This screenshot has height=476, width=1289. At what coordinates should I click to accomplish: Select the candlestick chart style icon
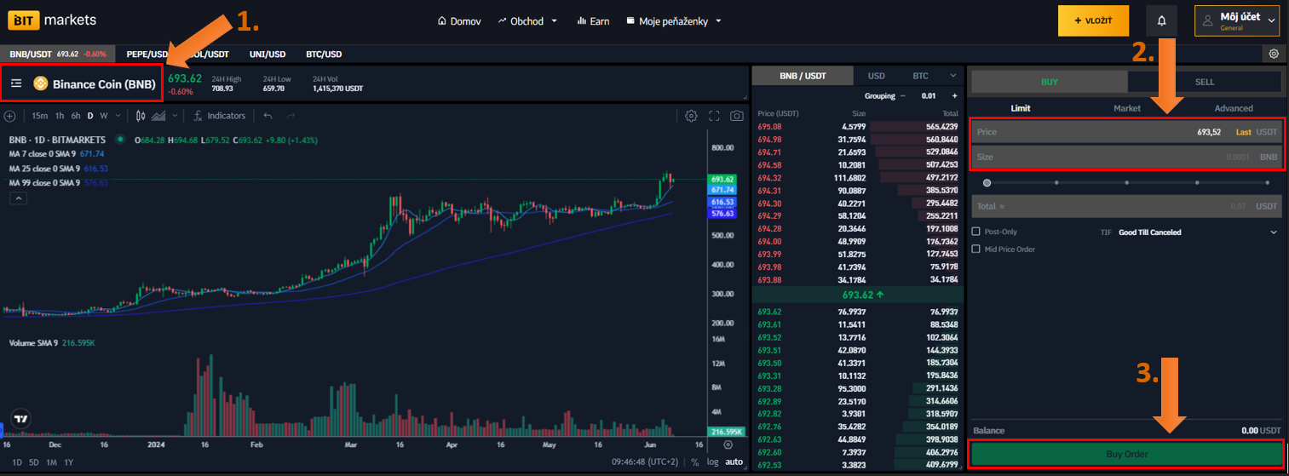tap(141, 116)
